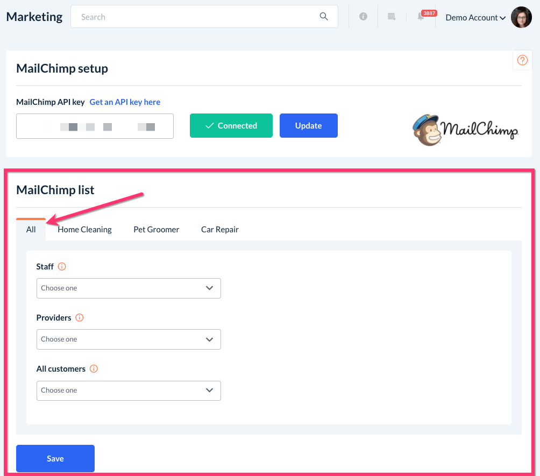
Task: Follow the "Get an API key here" link
Action: (125, 102)
